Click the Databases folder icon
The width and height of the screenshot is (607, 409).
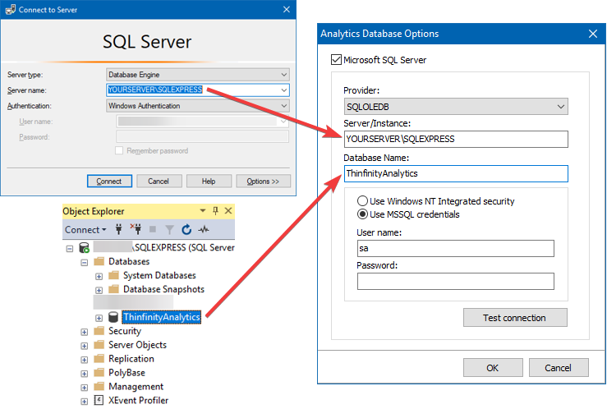click(99, 261)
